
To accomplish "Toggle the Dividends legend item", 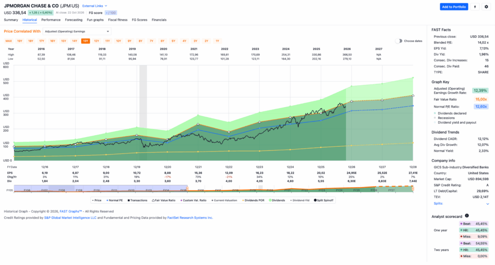I will click(x=277, y=200).
